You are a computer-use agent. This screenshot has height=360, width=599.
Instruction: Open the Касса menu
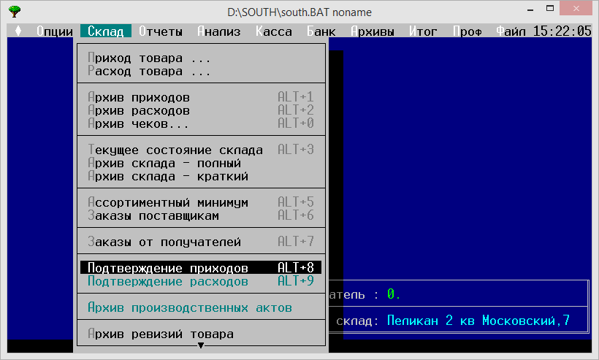(274, 31)
